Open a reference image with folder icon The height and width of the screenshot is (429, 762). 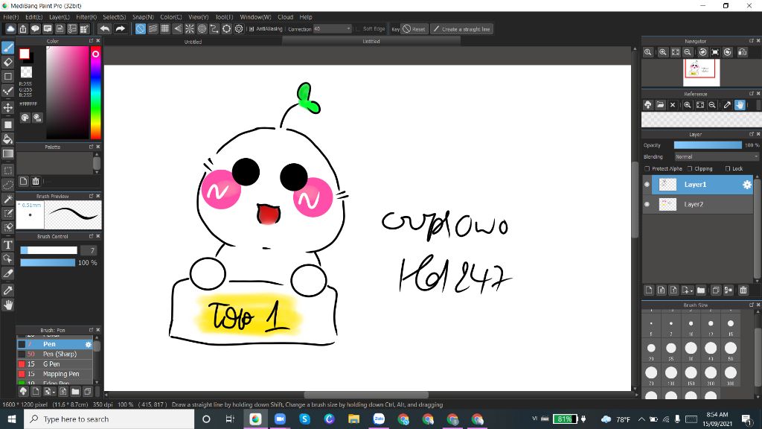point(660,104)
